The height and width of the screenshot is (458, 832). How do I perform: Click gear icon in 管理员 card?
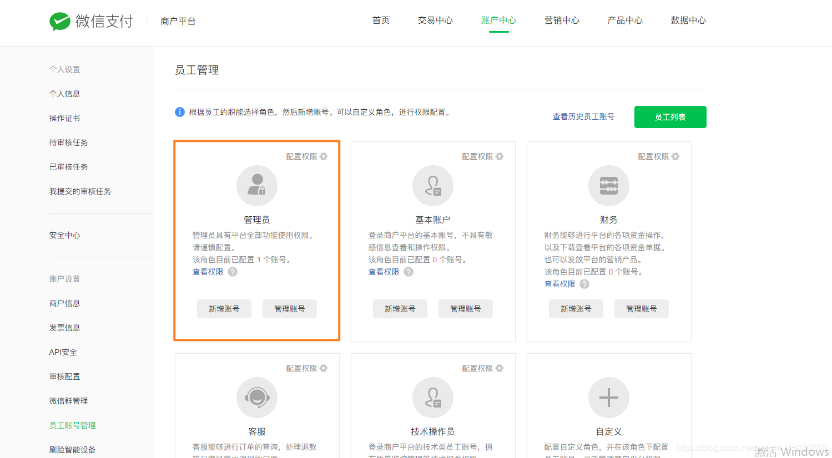click(324, 156)
